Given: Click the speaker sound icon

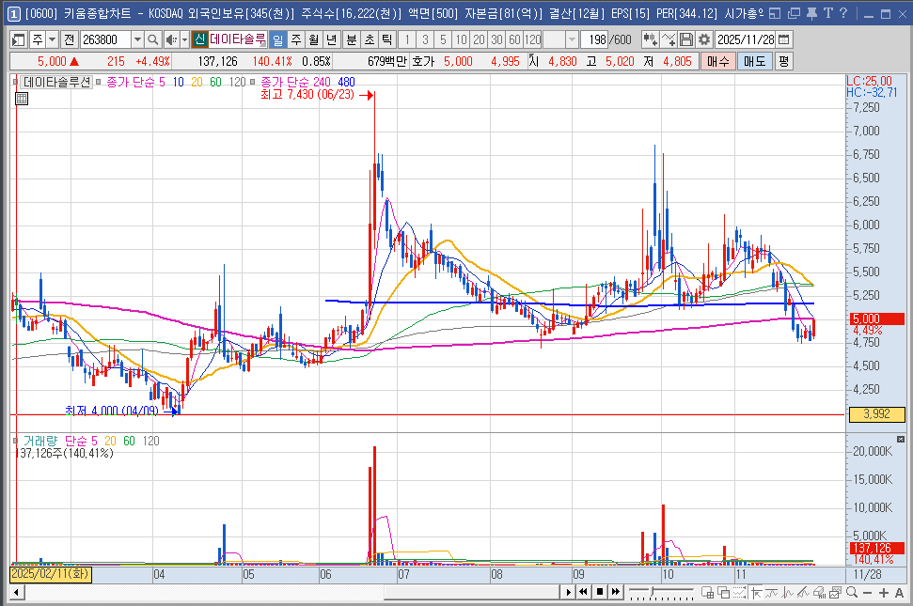Looking at the screenshot, I should pyautogui.click(x=170, y=39).
